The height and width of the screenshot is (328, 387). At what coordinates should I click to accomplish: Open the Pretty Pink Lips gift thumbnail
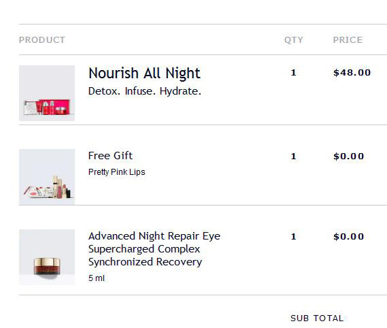click(47, 177)
